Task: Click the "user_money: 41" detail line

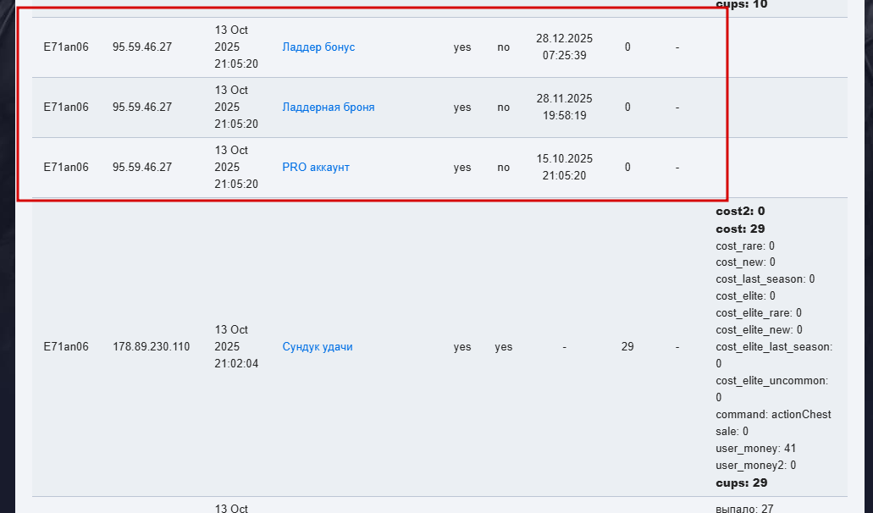Action: (x=755, y=449)
